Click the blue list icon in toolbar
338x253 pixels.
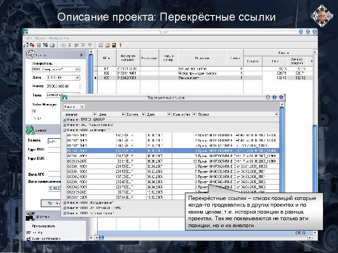100,45
